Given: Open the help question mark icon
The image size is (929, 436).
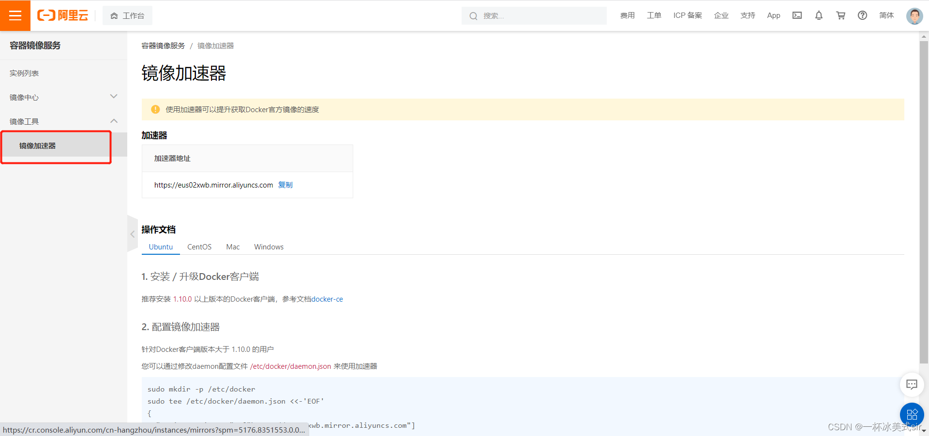Looking at the screenshot, I should pyautogui.click(x=862, y=15).
